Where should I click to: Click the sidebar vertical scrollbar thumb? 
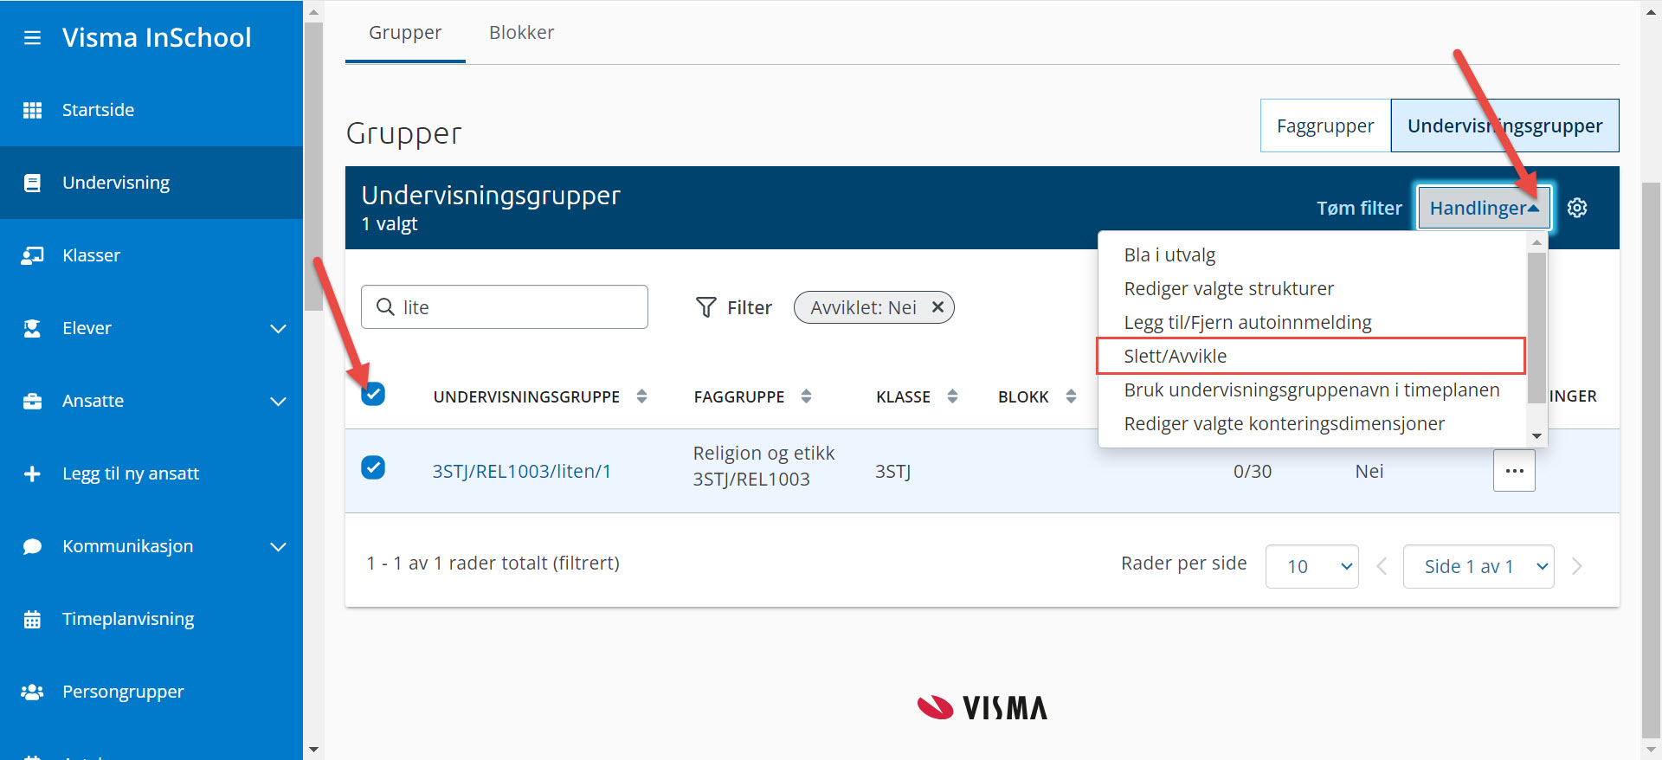click(x=313, y=166)
